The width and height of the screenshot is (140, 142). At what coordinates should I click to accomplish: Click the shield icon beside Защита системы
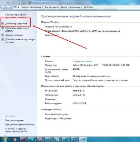3,35
